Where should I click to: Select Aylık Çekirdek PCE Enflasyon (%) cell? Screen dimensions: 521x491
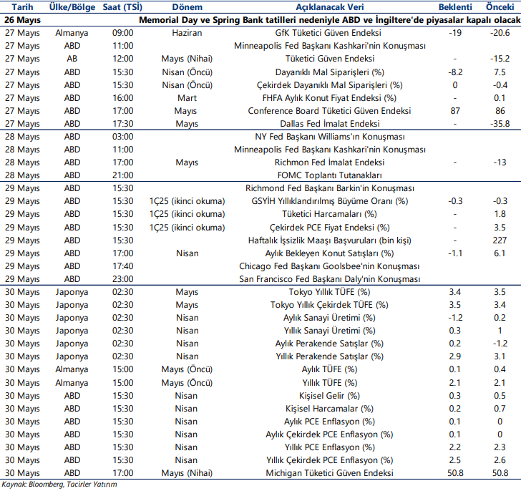pyautogui.click(x=329, y=434)
